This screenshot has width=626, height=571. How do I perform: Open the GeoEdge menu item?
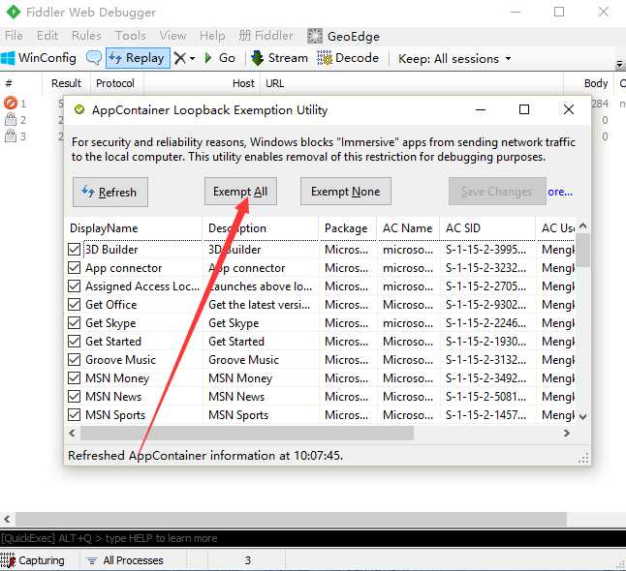coord(343,36)
